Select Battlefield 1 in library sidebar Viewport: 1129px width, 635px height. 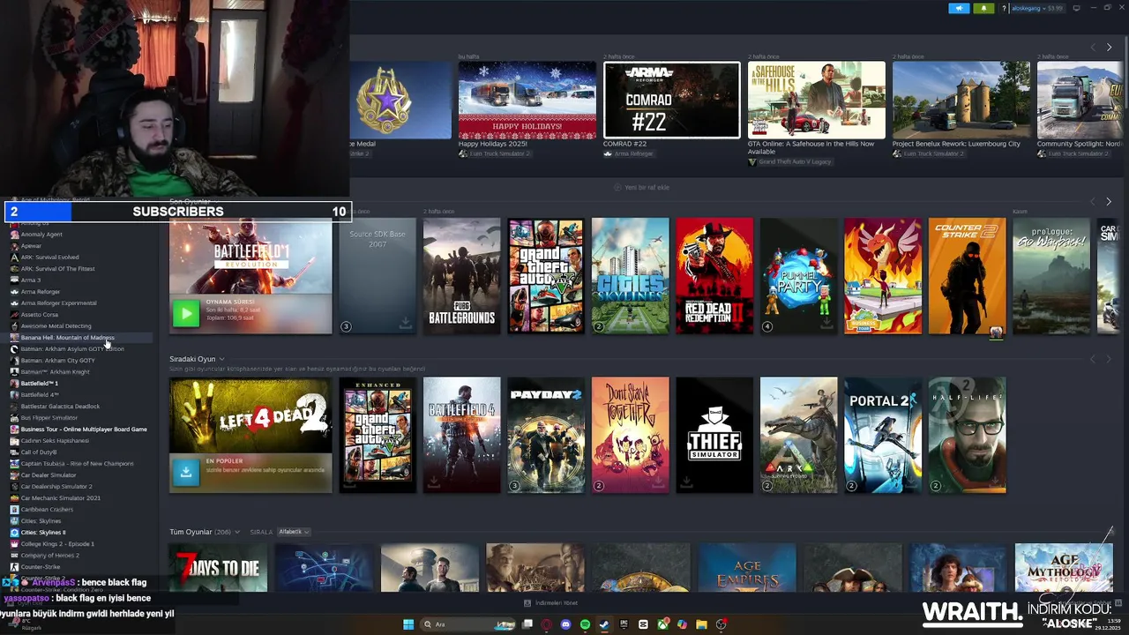pyautogui.click(x=39, y=384)
